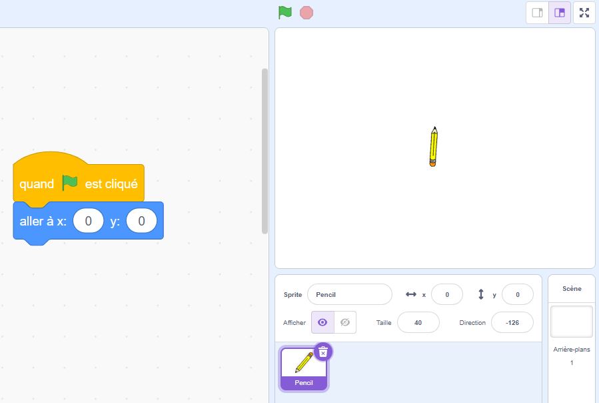Hide the sprite using the crossed eye button

(345, 322)
